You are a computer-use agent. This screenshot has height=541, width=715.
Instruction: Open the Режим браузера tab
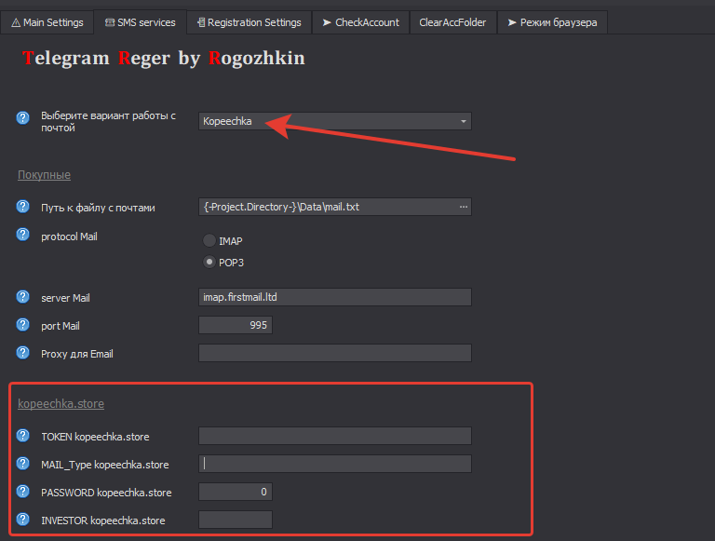pos(552,22)
